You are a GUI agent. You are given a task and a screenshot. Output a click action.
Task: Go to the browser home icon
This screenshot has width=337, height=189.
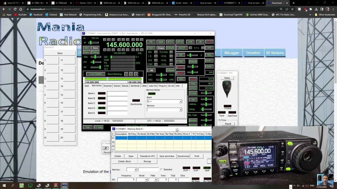(21, 9)
